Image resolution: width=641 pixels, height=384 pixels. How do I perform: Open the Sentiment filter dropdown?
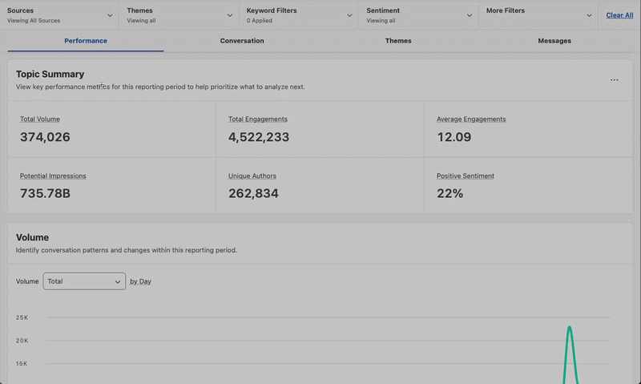pyautogui.click(x=418, y=15)
